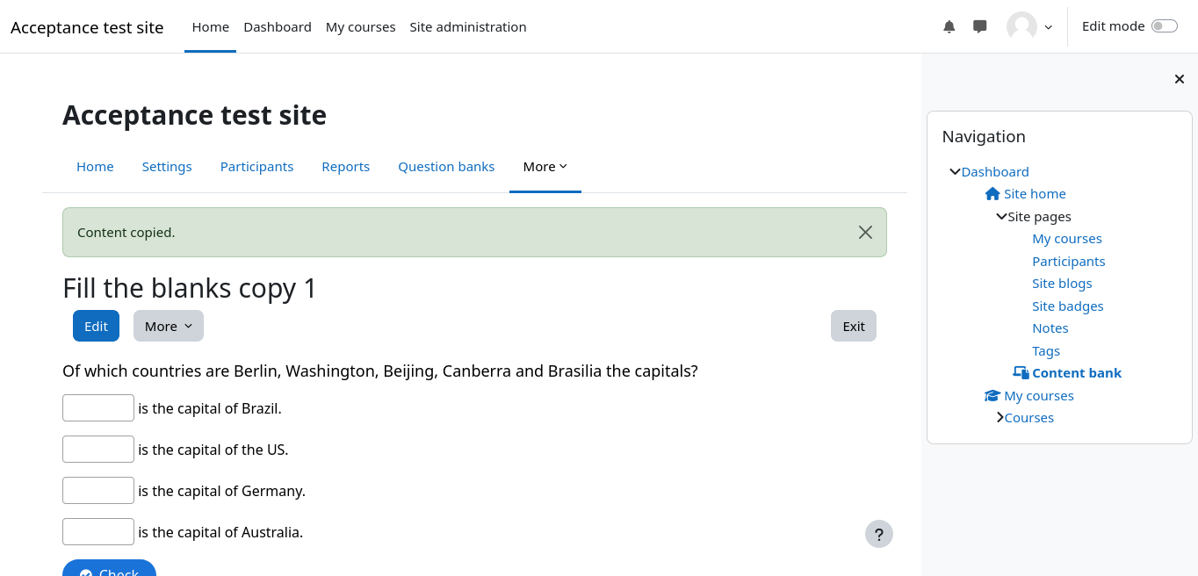Click the blank for capital of Brazil

[x=98, y=408]
